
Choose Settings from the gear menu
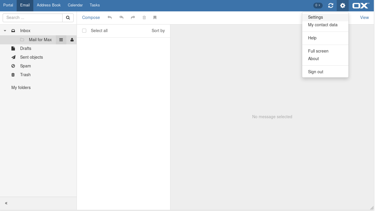(315, 17)
